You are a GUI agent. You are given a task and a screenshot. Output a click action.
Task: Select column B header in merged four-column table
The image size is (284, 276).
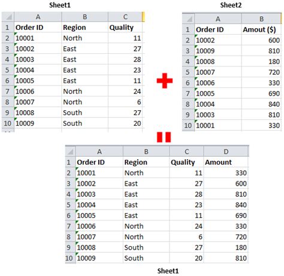click(146, 151)
